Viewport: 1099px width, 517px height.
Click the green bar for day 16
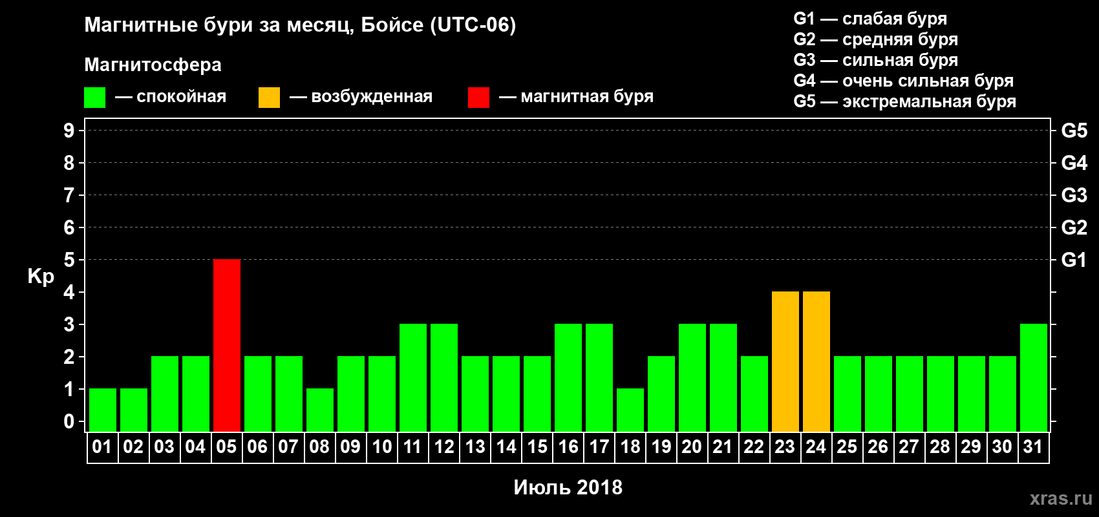tap(568, 377)
